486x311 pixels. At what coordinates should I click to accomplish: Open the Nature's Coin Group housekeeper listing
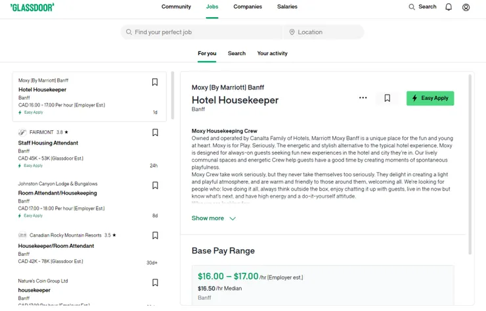click(34, 290)
